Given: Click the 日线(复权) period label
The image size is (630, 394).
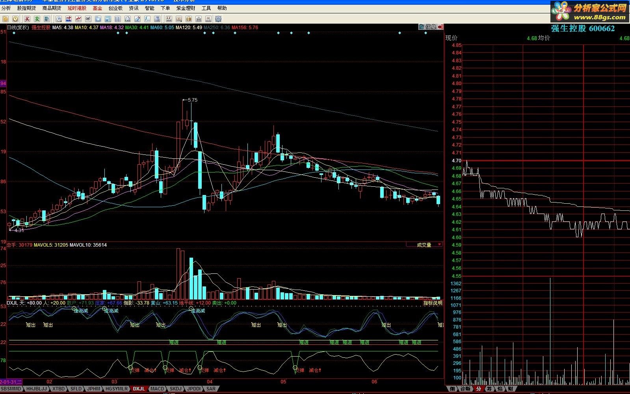Looking at the screenshot, I should point(18,28).
